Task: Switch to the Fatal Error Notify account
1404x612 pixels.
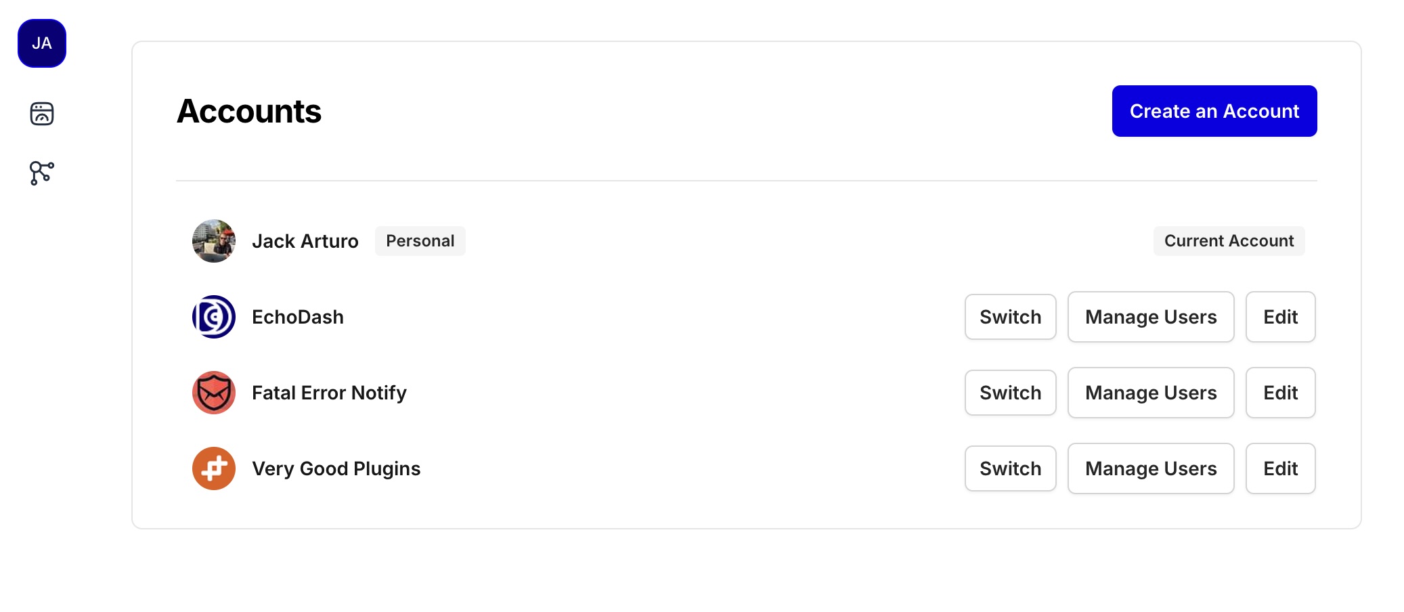Action: pyautogui.click(x=1011, y=393)
